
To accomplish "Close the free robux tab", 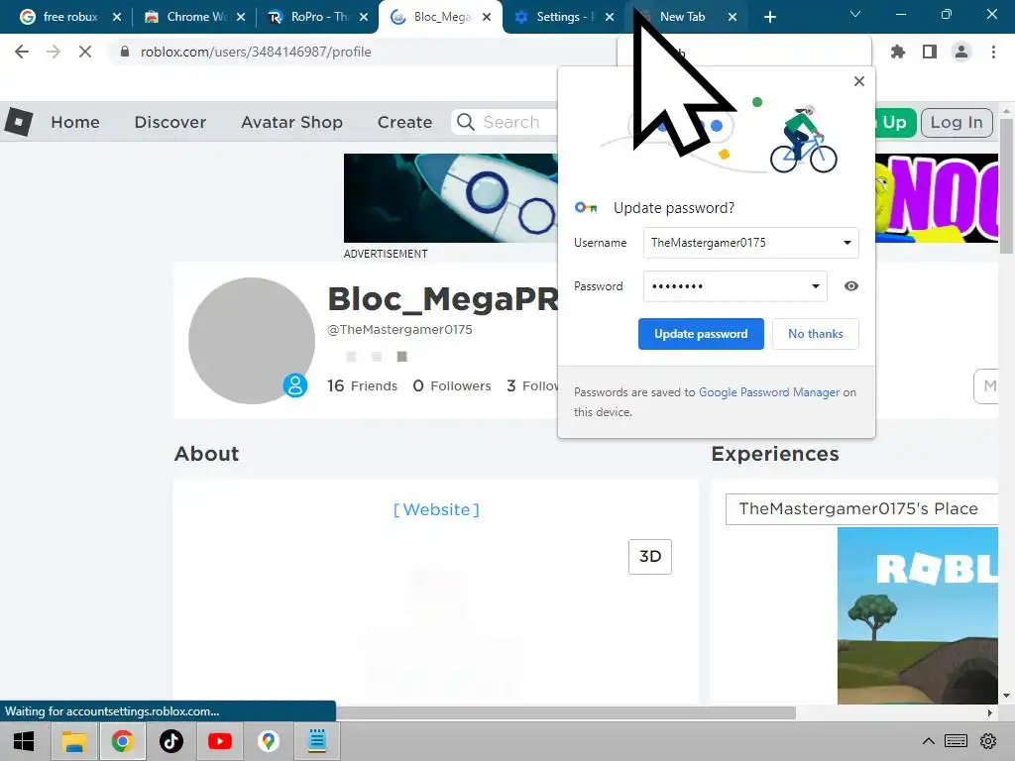I will (x=117, y=17).
